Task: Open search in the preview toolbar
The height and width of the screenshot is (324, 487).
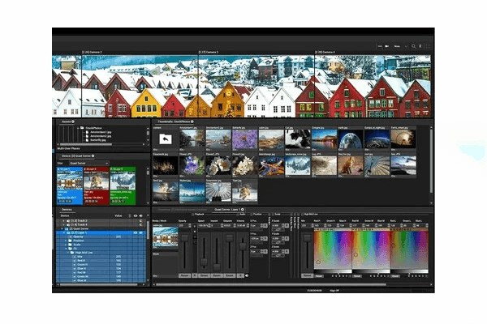Action: click(x=413, y=46)
